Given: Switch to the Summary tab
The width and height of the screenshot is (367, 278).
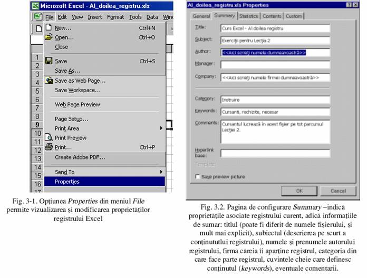Looking at the screenshot, I should point(225,15).
